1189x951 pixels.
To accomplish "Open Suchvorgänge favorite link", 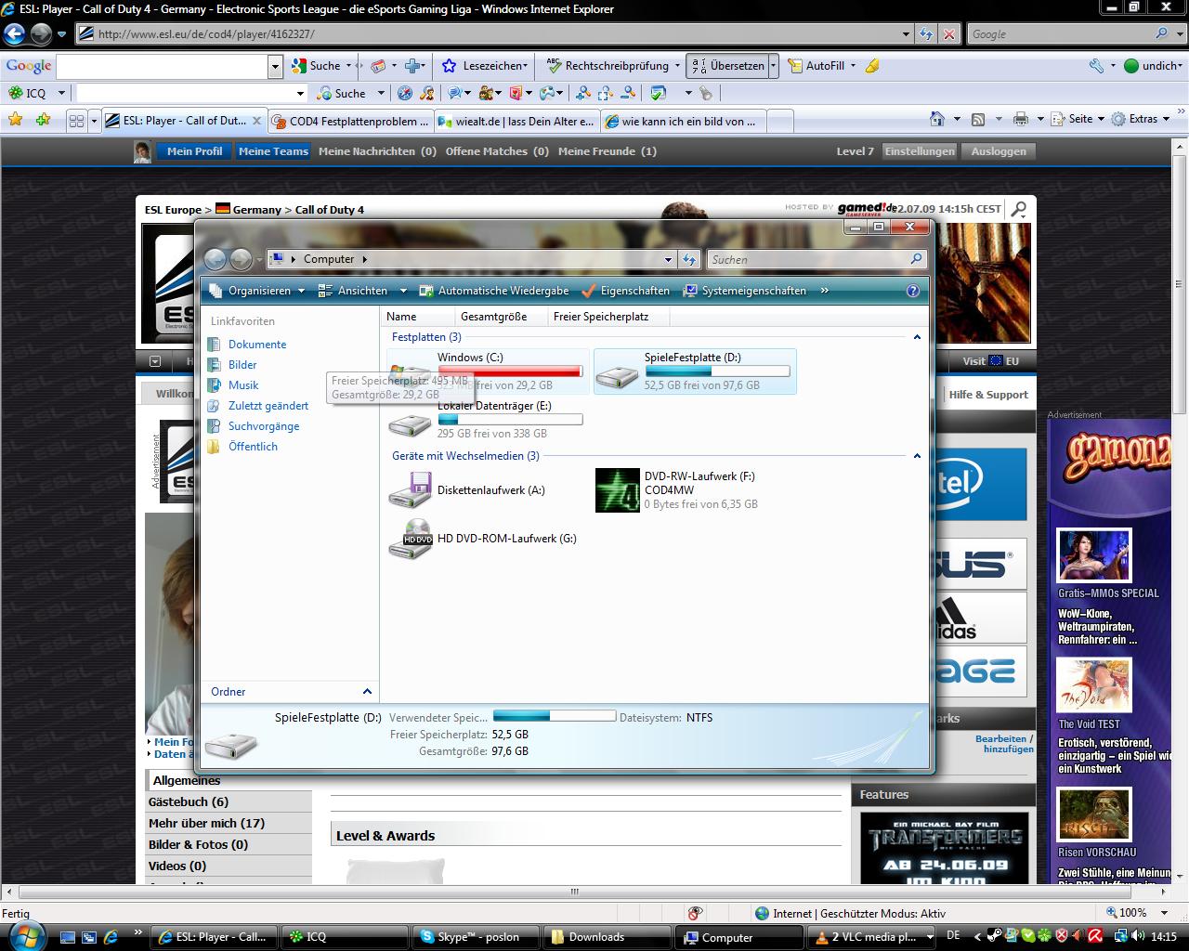I will click(264, 426).
